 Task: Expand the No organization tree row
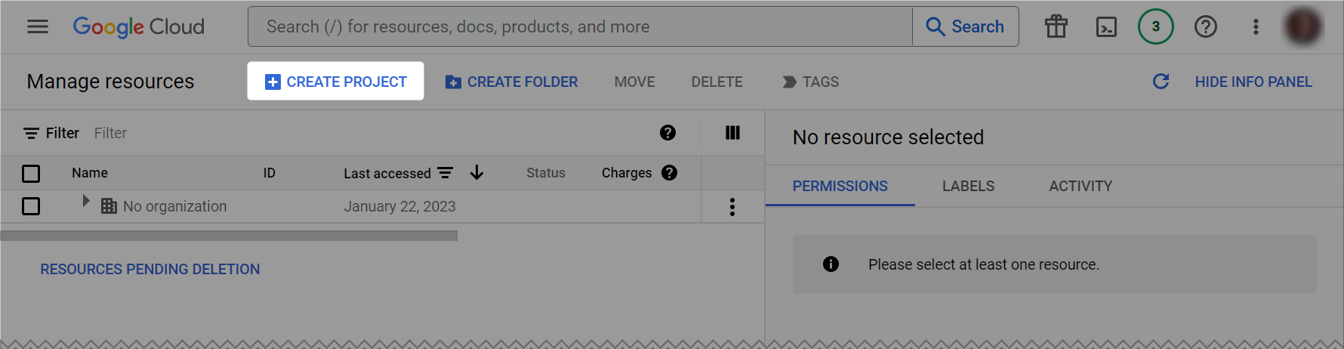click(x=85, y=201)
